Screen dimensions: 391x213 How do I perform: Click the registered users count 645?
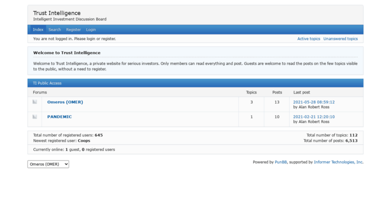(x=99, y=135)
